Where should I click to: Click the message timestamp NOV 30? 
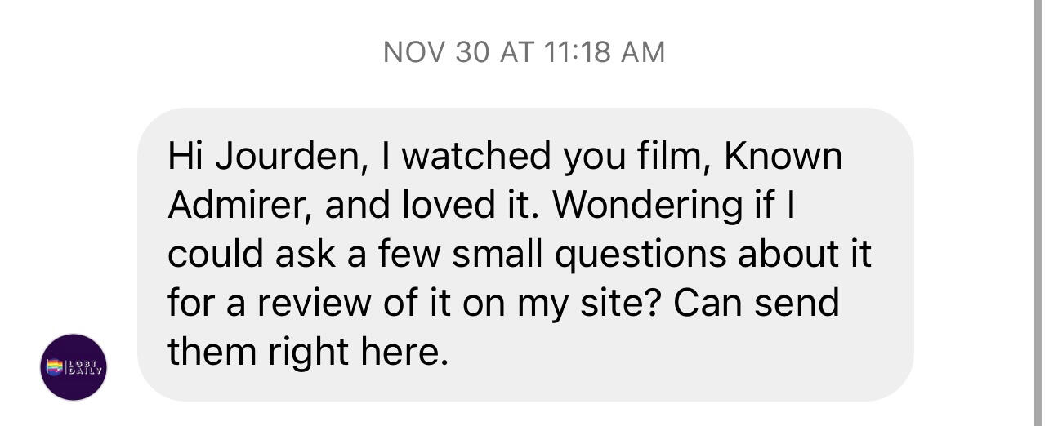[x=437, y=52]
